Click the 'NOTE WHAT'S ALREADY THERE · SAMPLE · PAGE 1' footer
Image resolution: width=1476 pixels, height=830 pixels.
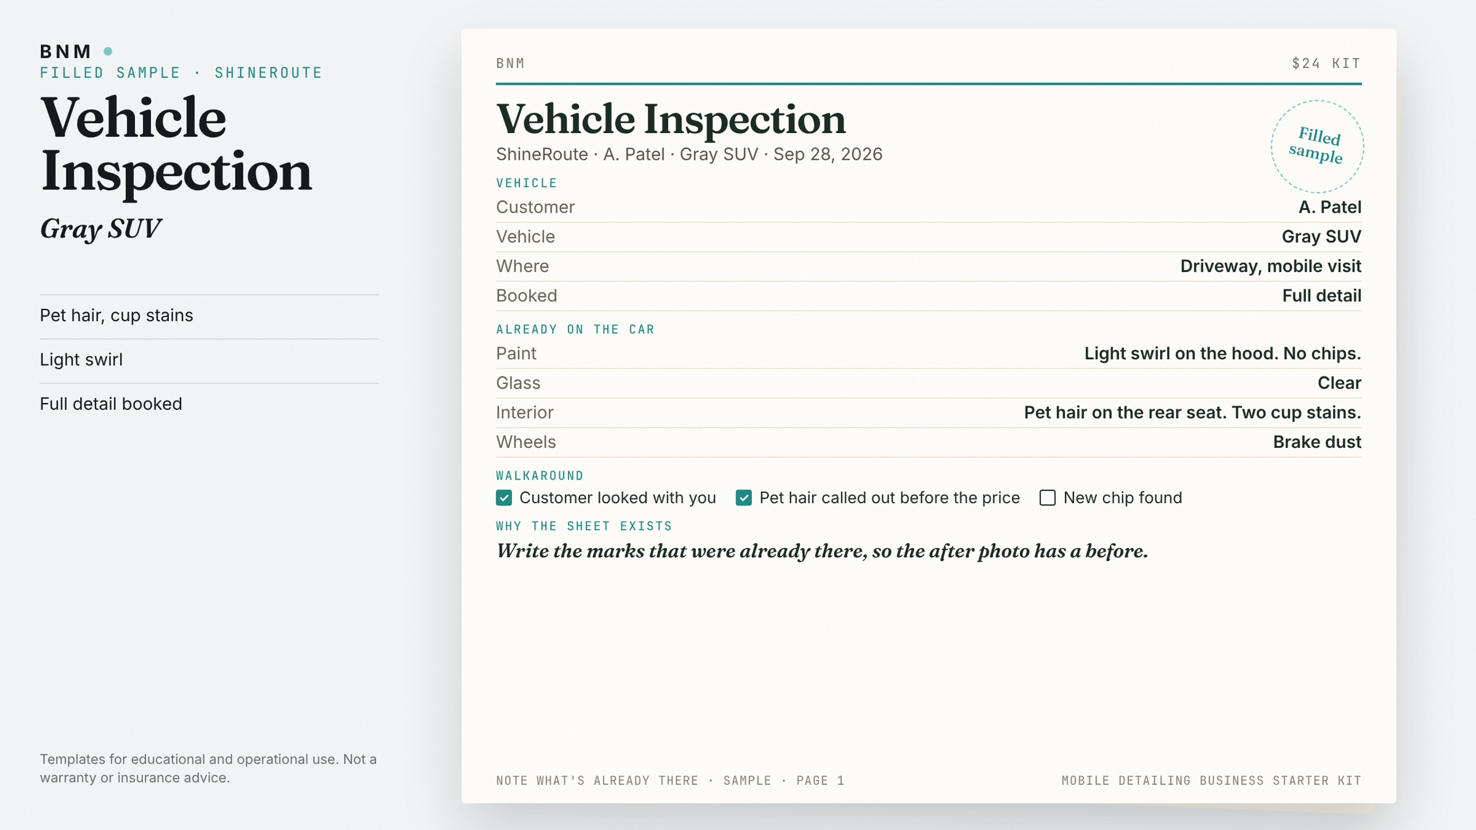pyautogui.click(x=670, y=780)
